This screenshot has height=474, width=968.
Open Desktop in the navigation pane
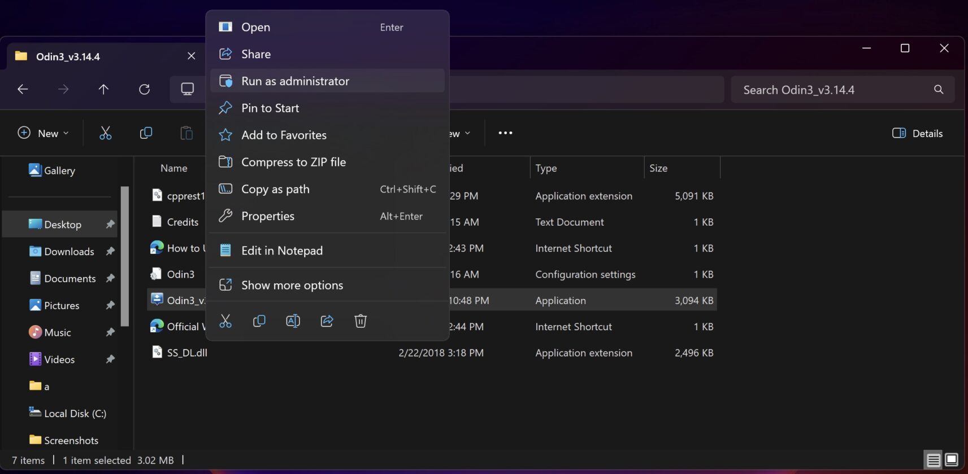(x=63, y=225)
